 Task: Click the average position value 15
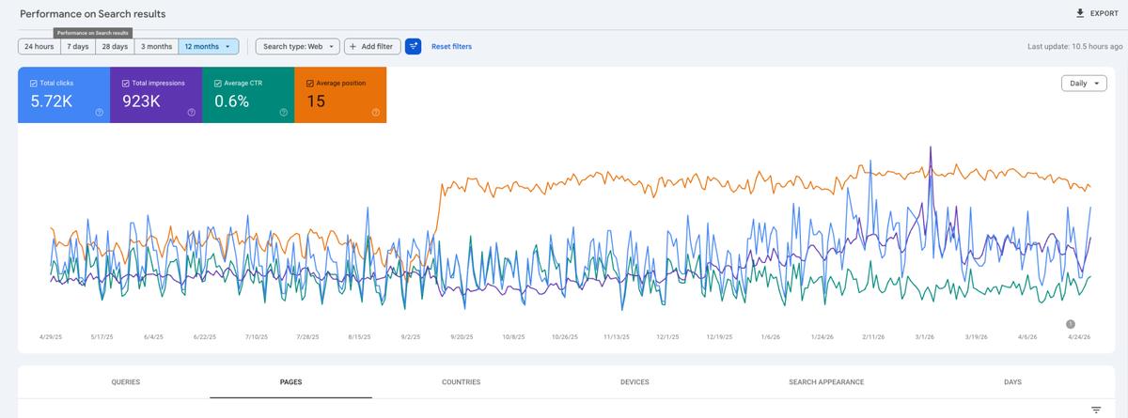tap(316, 101)
